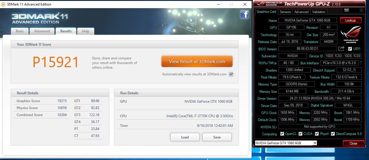This screenshot has height=160, width=369.
Task: Click the Lookup button in GPU-Z
Action: pos(350,20)
